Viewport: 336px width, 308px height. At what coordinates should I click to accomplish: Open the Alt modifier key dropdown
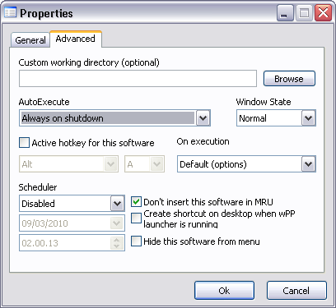110,164
